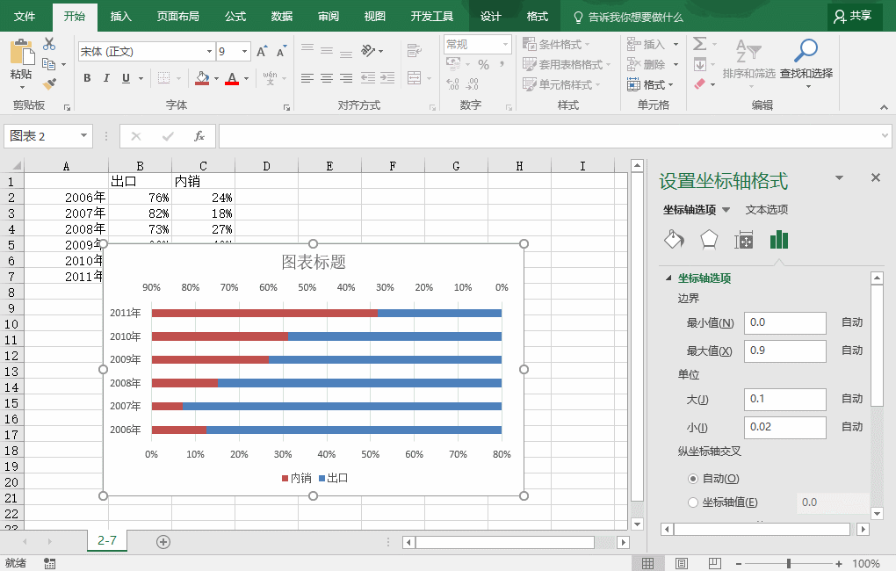Click the 共享 share button
The height and width of the screenshot is (571, 896).
(x=853, y=16)
